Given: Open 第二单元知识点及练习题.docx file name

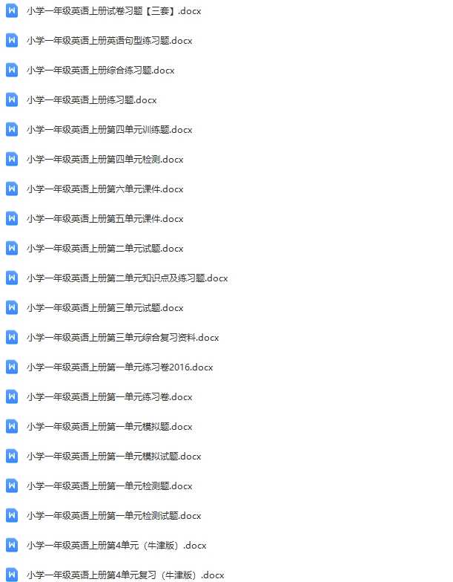Looking at the screenshot, I should [127, 278].
